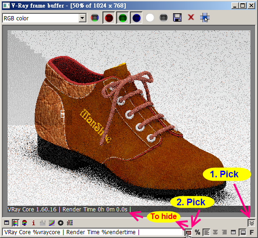Toggle levels correction histogram icon
This screenshot has width=258, height=238.
click(43, 223)
